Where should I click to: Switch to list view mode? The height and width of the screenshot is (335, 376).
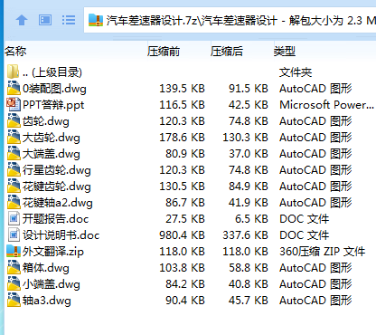click(69, 20)
